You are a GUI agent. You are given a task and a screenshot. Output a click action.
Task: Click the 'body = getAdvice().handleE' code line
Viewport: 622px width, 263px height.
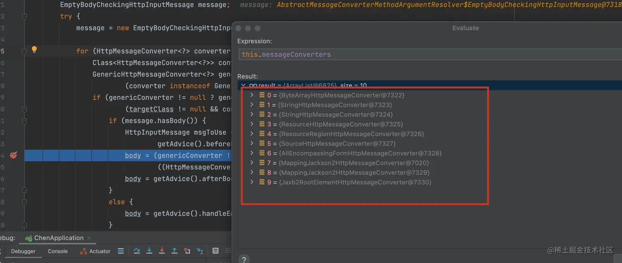(178, 213)
